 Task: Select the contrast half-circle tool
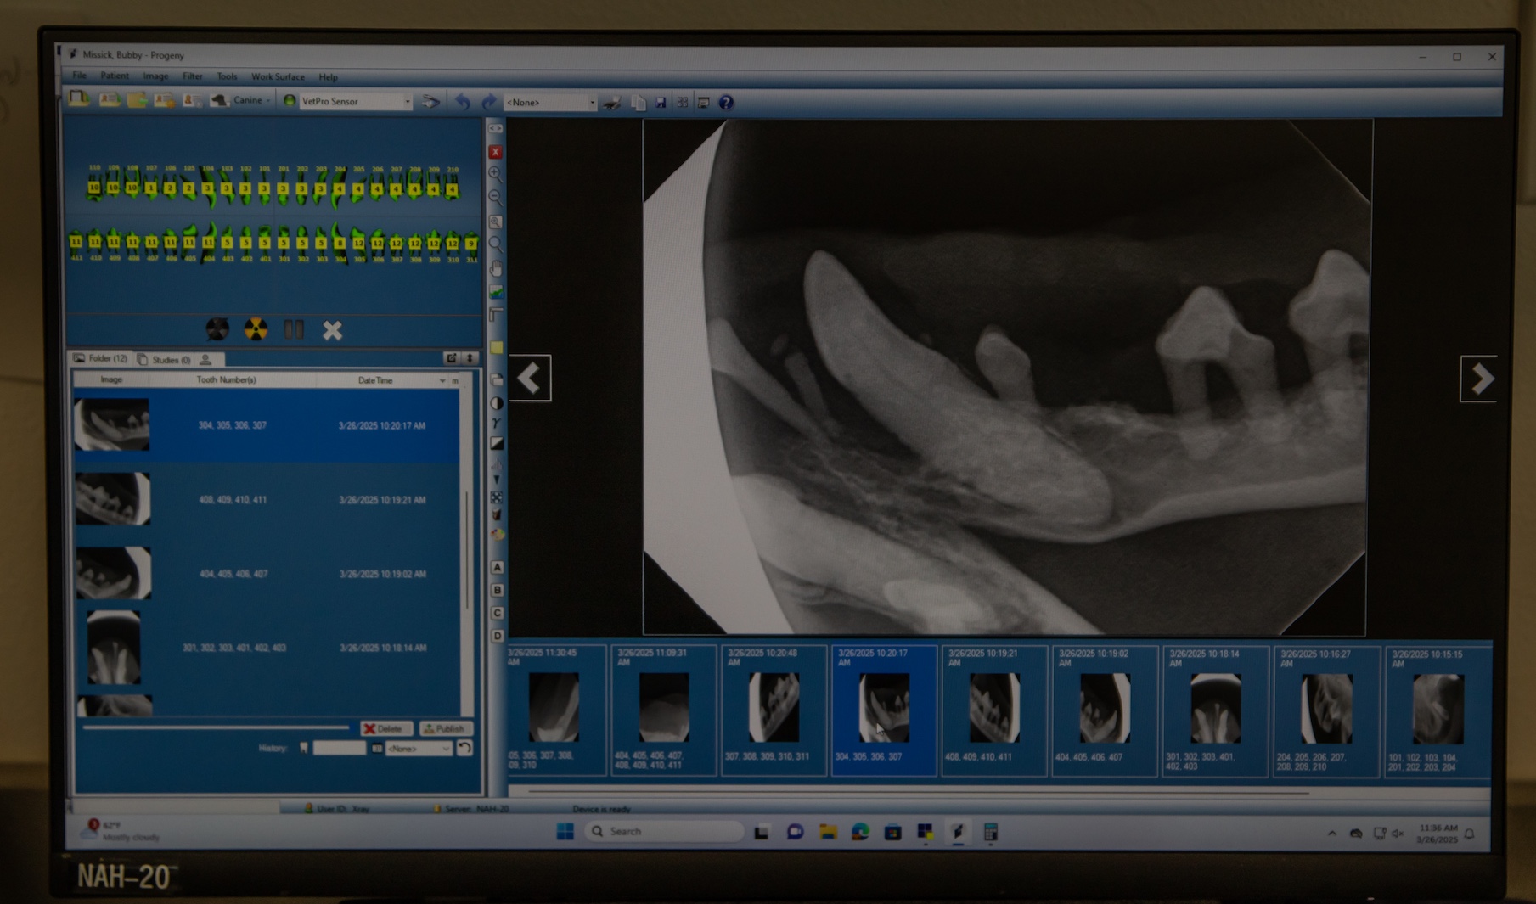[x=497, y=402]
